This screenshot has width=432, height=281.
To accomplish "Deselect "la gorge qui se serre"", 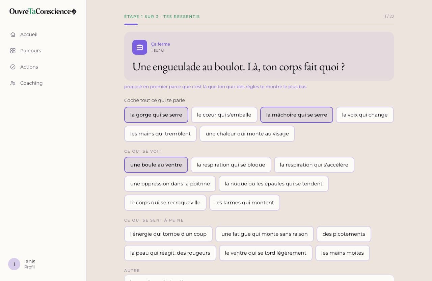I will (156, 115).
